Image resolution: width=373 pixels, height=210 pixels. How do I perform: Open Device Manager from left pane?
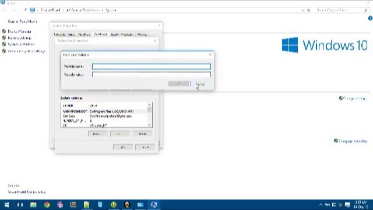coord(19,32)
